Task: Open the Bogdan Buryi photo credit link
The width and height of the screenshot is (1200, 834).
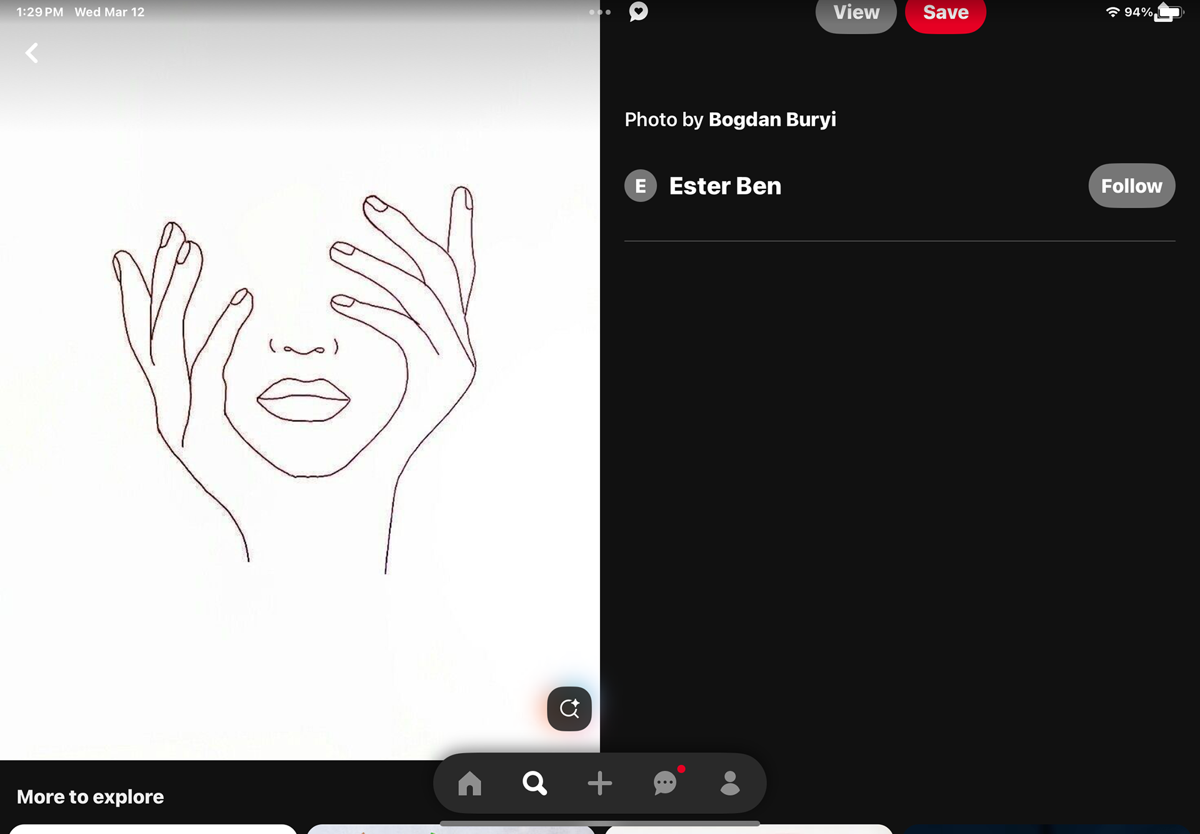Action: [772, 119]
